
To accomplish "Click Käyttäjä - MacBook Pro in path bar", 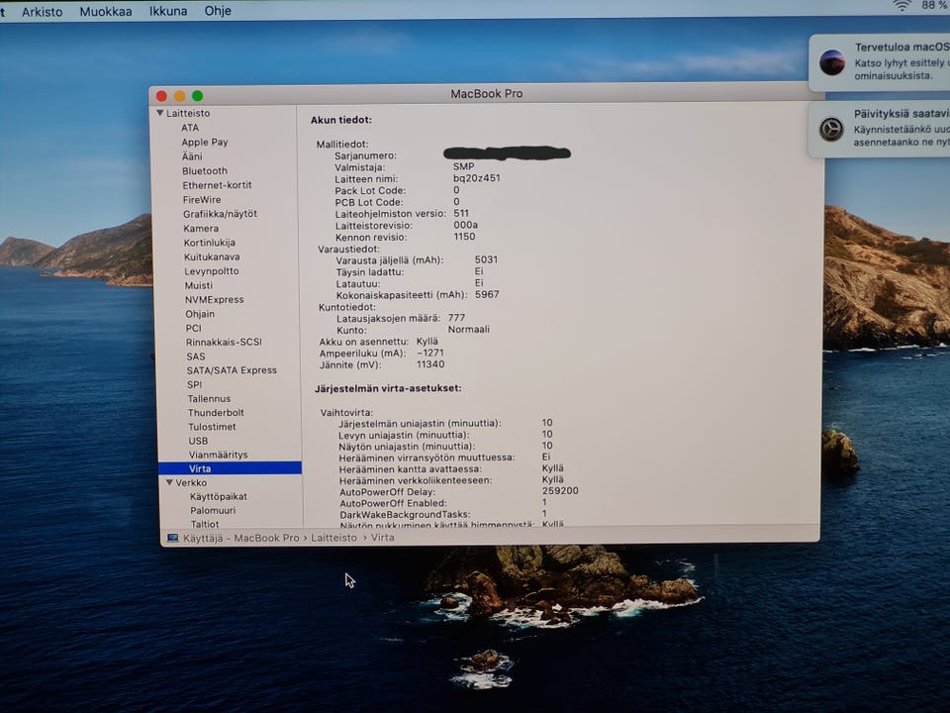I will (x=241, y=538).
